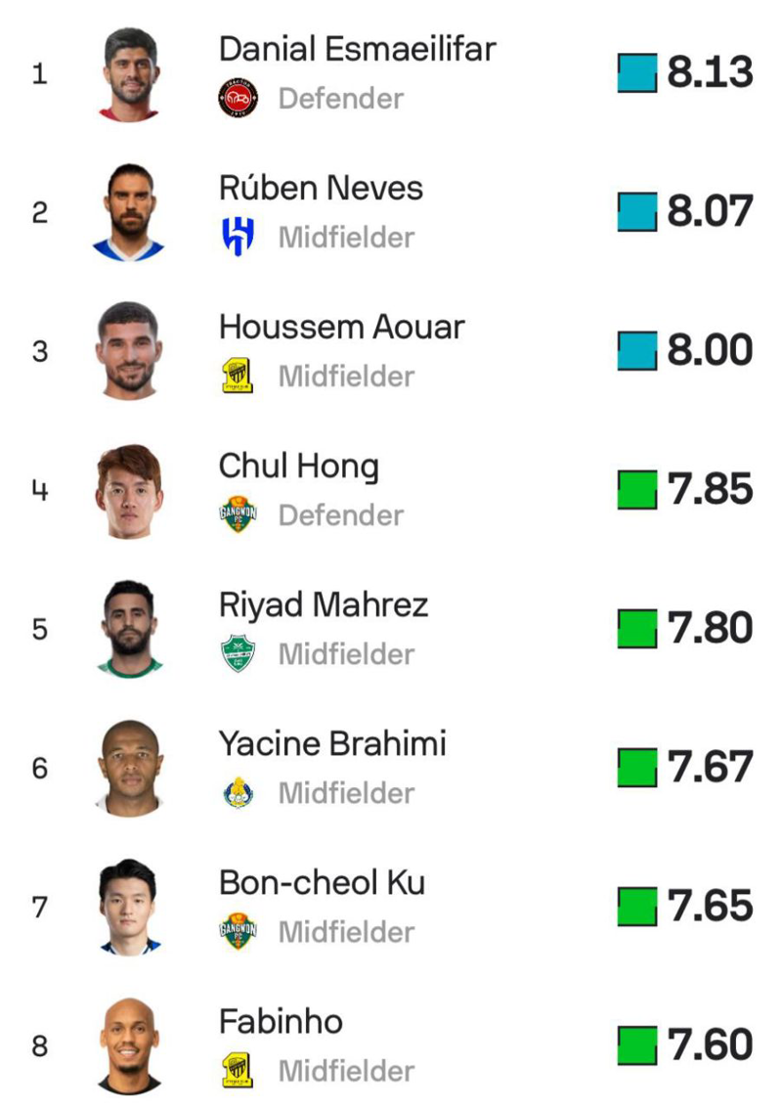
Task: Click the 7.60 rating for Fabinho
Action: click(x=710, y=1045)
